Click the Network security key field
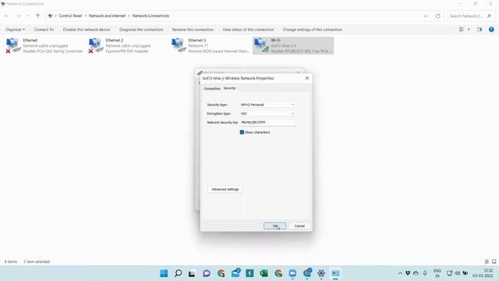The width and height of the screenshot is (499, 281). coord(267,123)
